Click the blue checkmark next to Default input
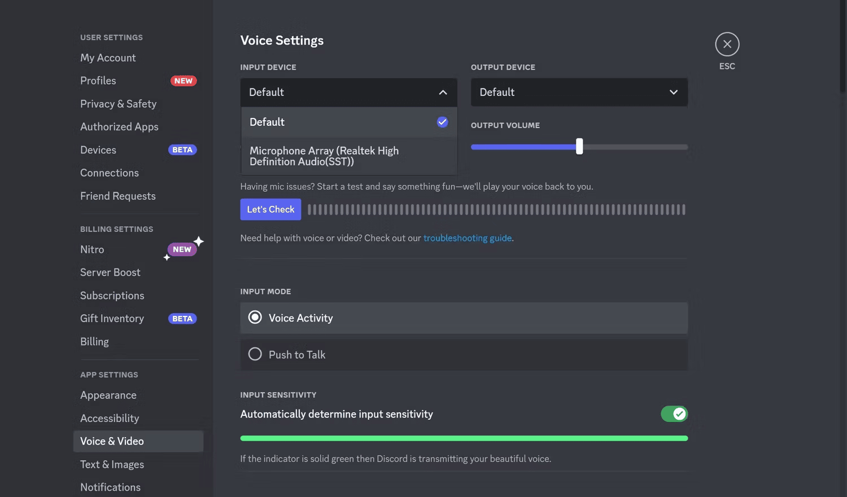This screenshot has width=847, height=497. tap(442, 122)
